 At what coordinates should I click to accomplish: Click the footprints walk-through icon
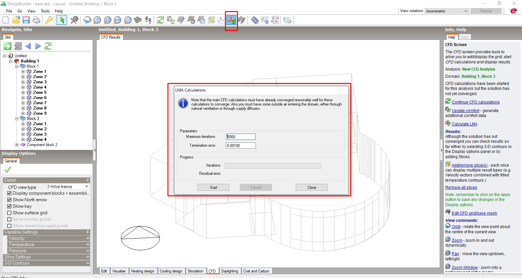[x=148, y=20]
